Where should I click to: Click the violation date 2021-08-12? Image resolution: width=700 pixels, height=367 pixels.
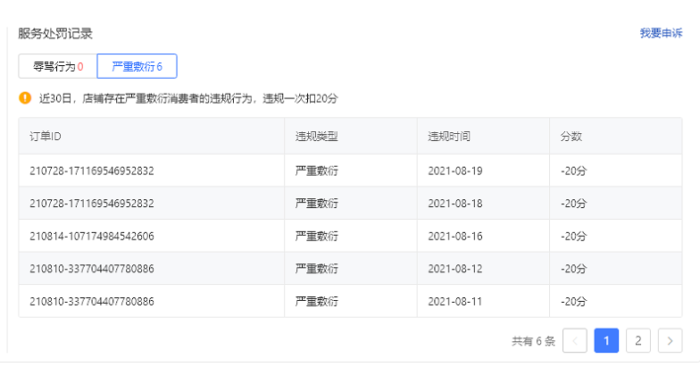(x=454, y=269)
